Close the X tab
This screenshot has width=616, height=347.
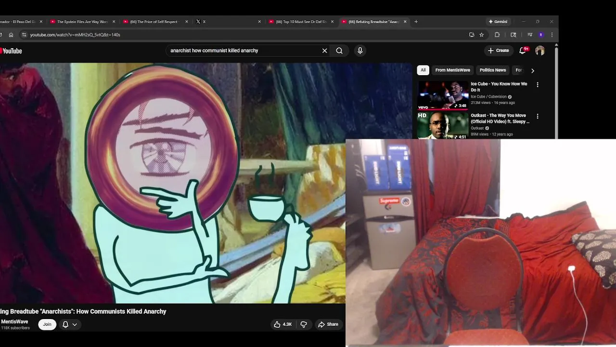(x=259, y=22)
